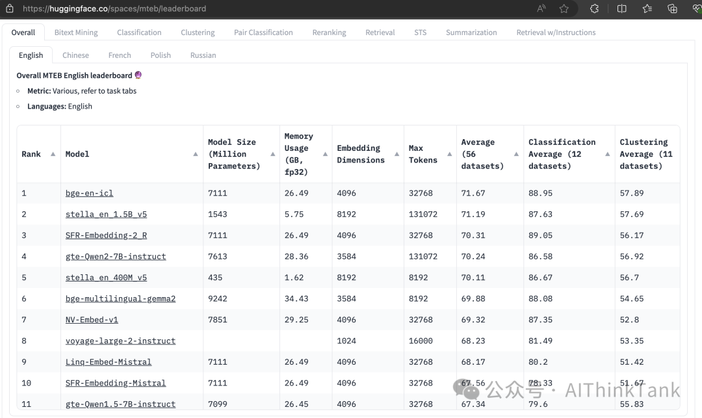Click clustering score 57.89 cell
The image size is (702, 418).
tap(632, 193)
